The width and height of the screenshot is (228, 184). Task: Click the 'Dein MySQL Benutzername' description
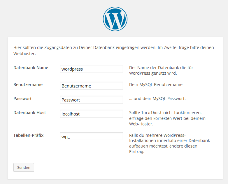click(156, 85)
